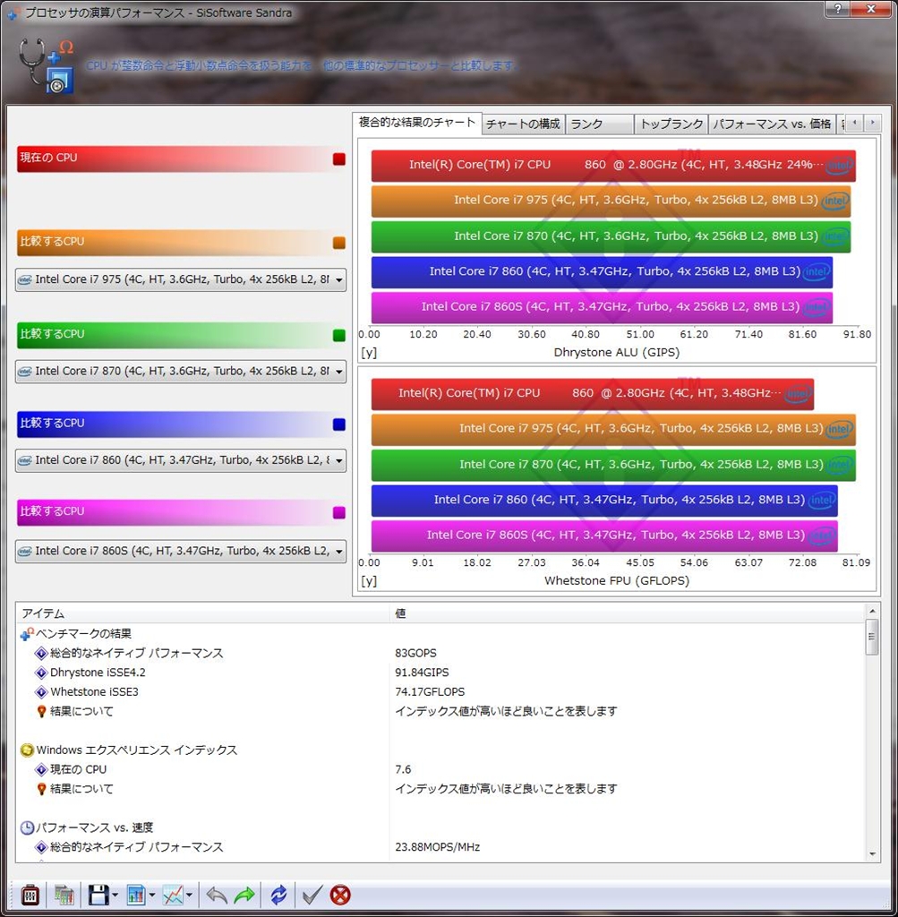The width and height of the screenshot is (898, 917).
Task: Click the ベンチマークの結果 section icon
Action: pyautogui.click(x=27, y=634)
